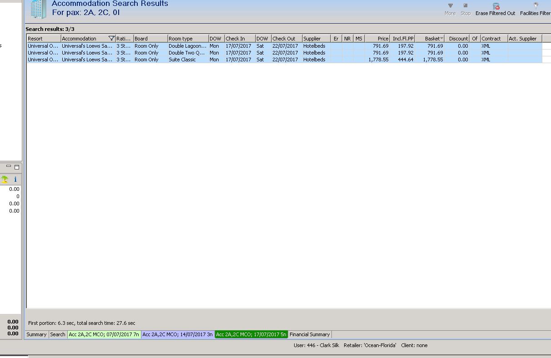
Task: Click the search time status text
Action: 82,323
